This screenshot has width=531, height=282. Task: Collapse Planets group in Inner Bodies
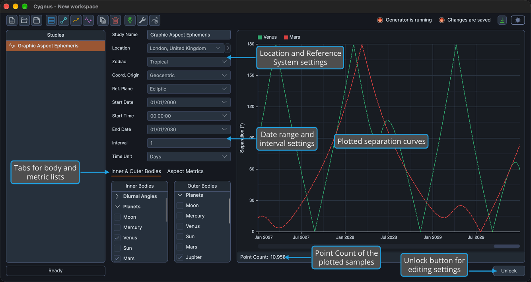(117, 207)
